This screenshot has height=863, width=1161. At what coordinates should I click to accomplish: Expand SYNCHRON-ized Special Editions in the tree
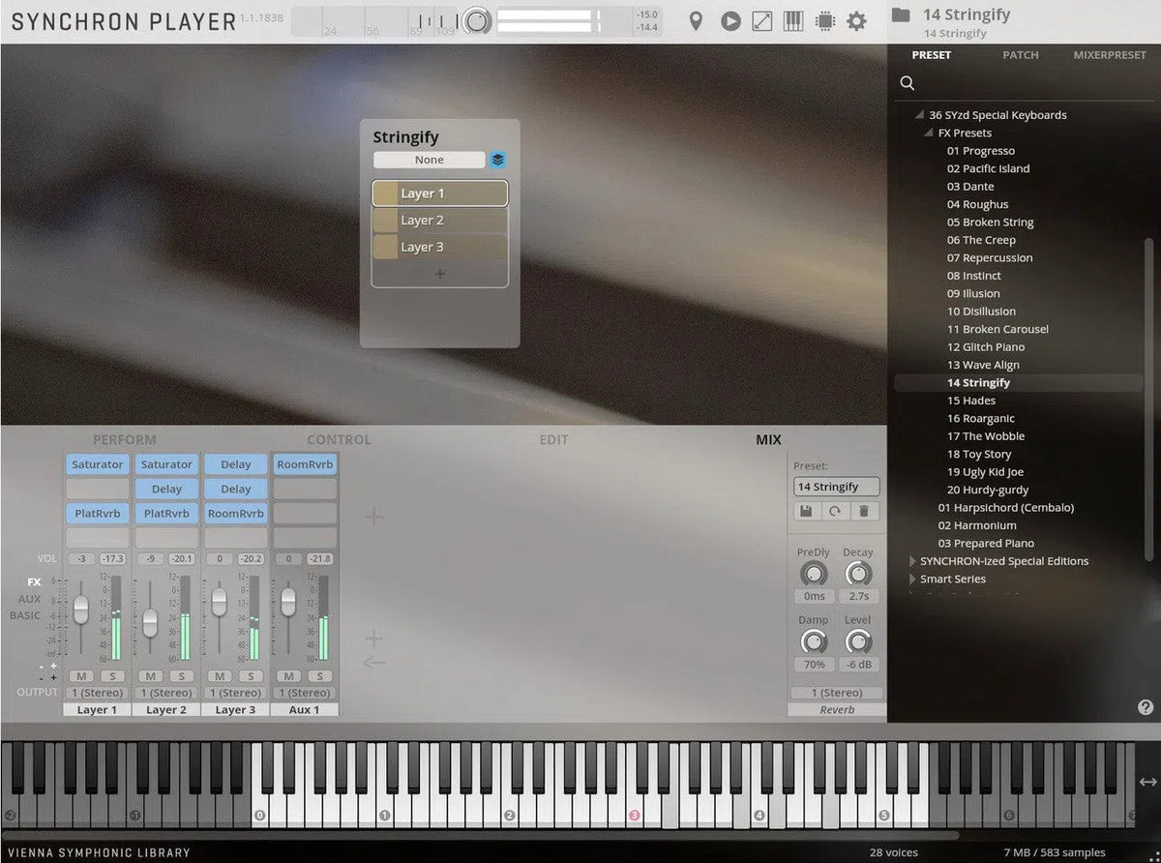(x=910, y=561)
